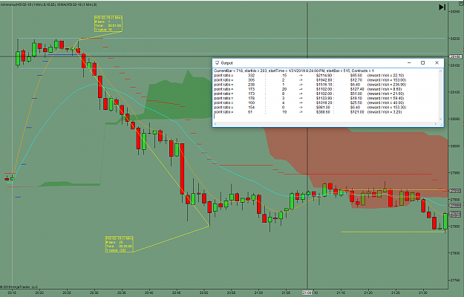Click the crosshair price marker on price axis

click(456, 56)
